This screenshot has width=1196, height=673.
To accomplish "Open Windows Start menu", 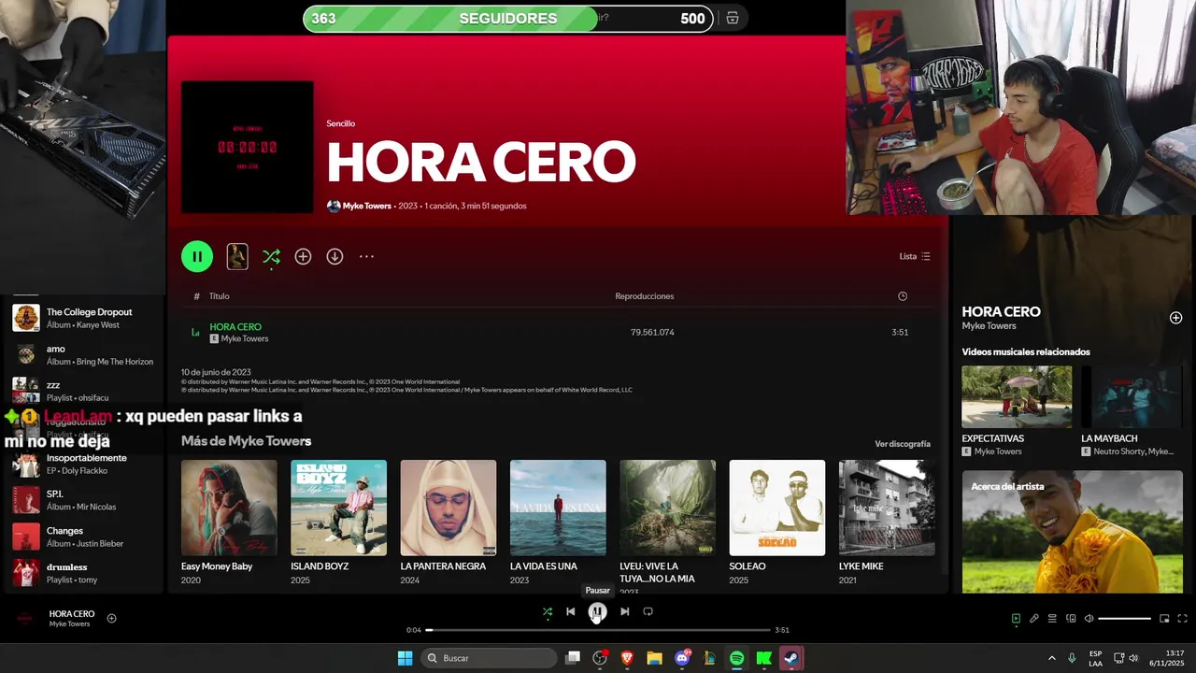I will pyautogui.click(x=405, y=658).
